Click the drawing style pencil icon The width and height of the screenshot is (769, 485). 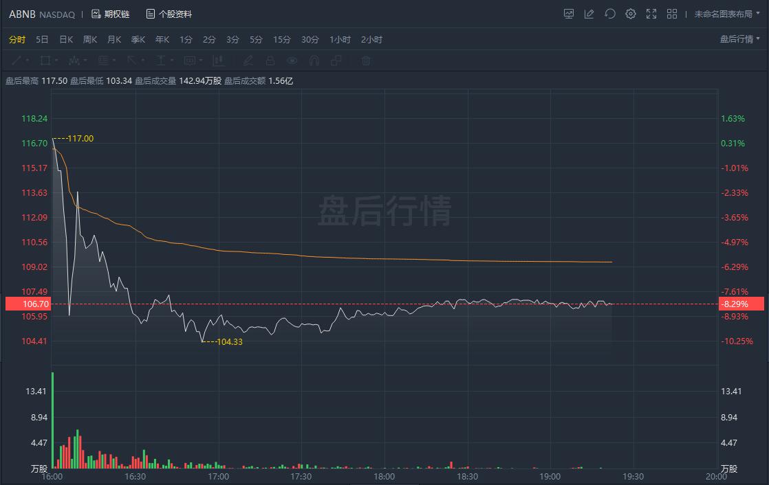248,60
